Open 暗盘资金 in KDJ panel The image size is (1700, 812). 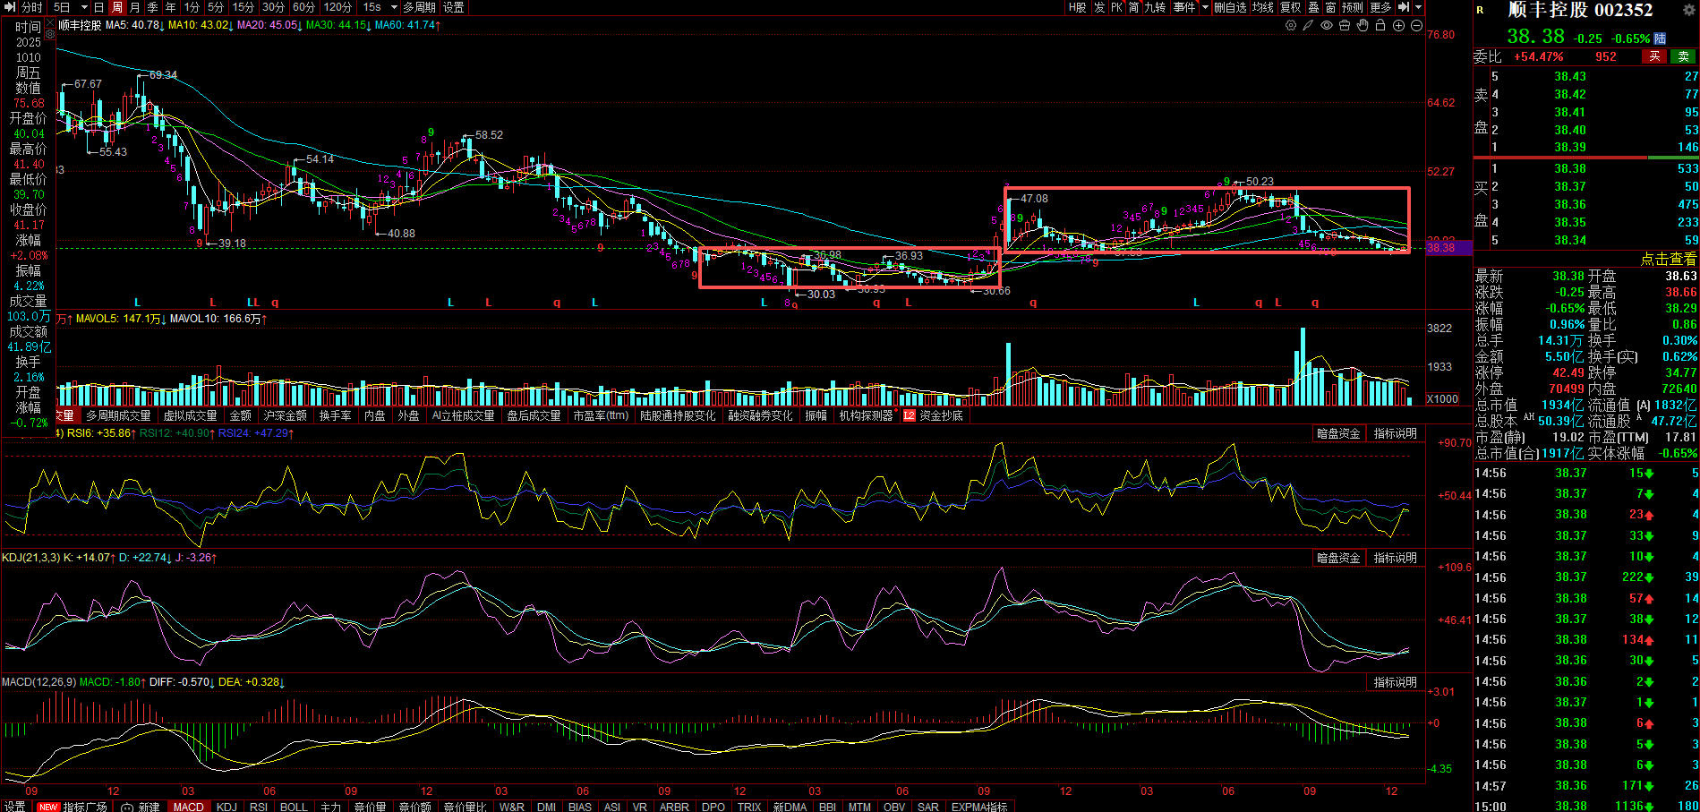tap(1338, 558)
